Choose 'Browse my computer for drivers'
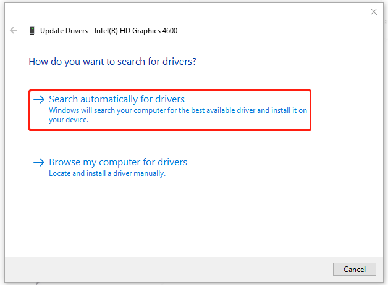 click(118, 162)
